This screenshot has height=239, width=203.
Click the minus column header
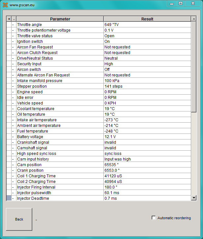point(14,19)
